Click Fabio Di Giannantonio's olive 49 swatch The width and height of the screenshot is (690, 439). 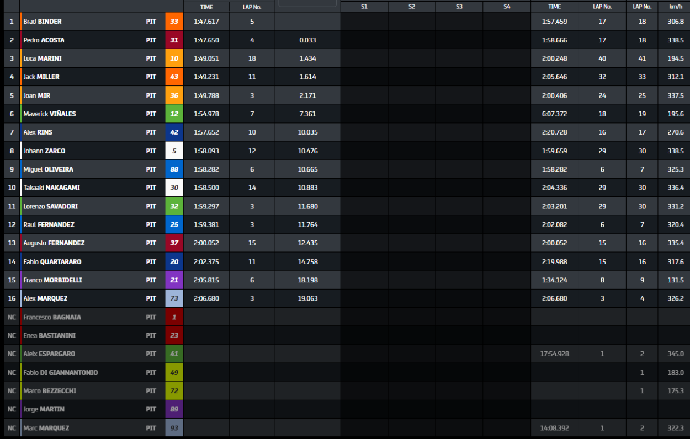coord(174,373)
